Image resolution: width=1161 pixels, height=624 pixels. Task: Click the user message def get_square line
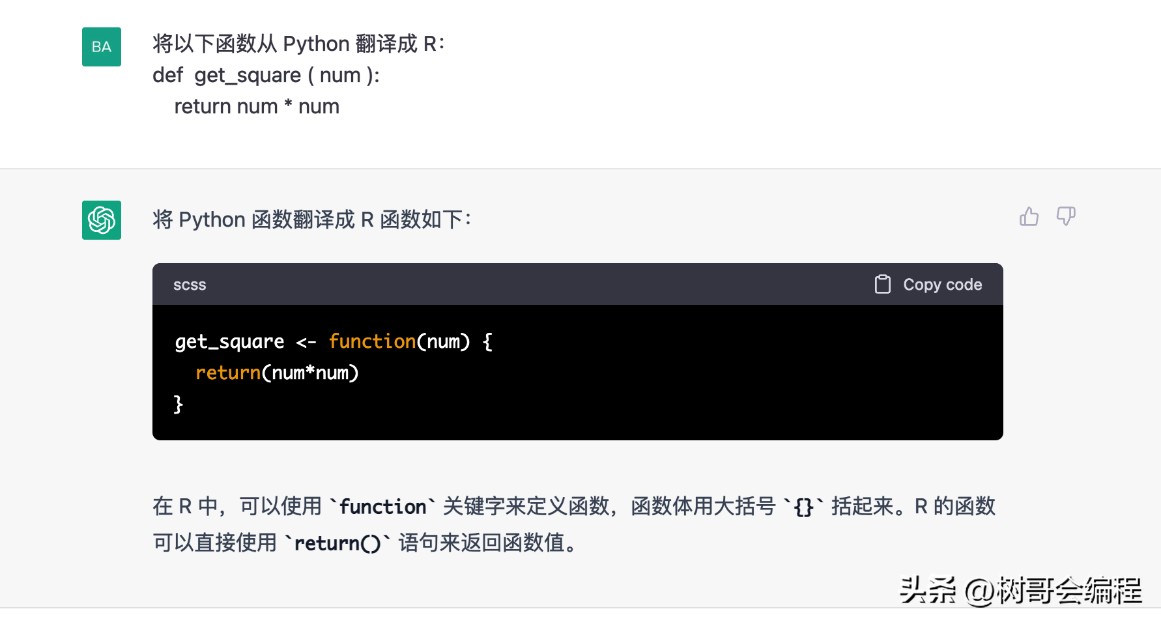pyautogui.click(x=267, y=75)
